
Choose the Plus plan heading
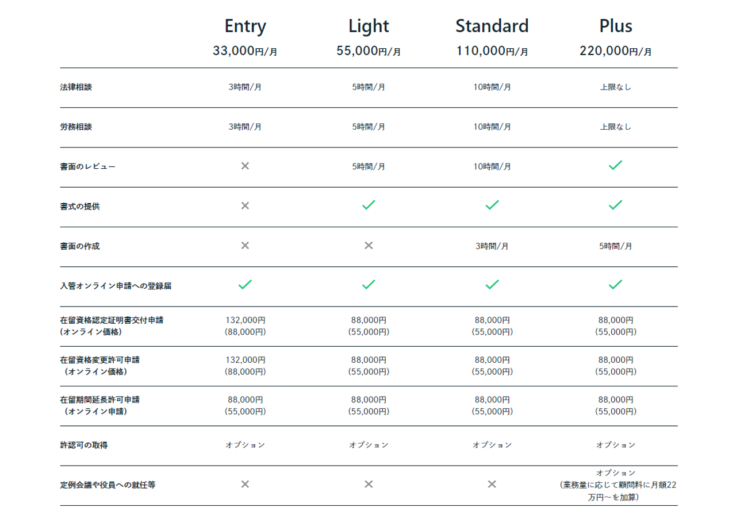[x=615, y=26]
